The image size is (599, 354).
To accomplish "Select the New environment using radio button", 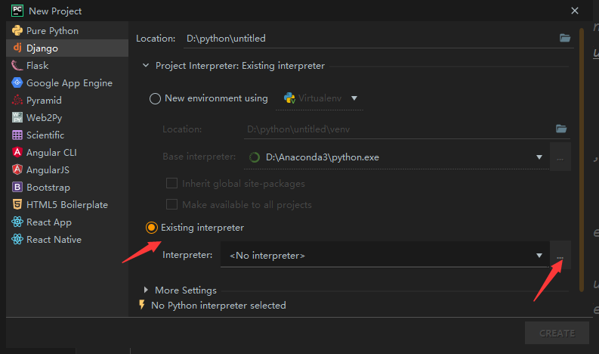I will point(156,98).
